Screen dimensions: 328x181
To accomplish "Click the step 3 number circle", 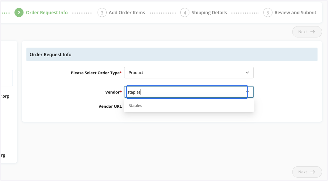I will click(102, 13).
